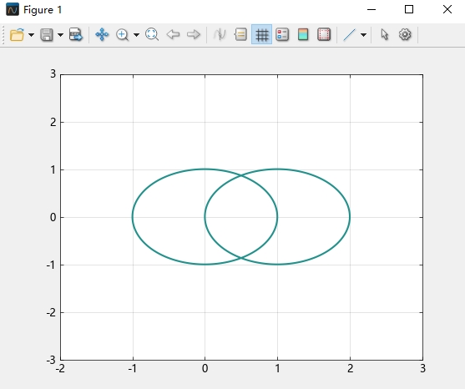Save the figure using the floppy disk icon
This screenshot has width=465, height=389.
tap(47, 35)
